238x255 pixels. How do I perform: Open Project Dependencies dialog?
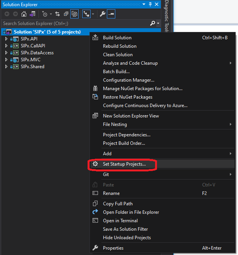pyautogui.click(x=162, y=135)
